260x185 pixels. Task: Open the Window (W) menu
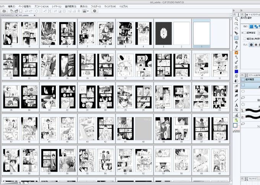[x=110, y=6]
